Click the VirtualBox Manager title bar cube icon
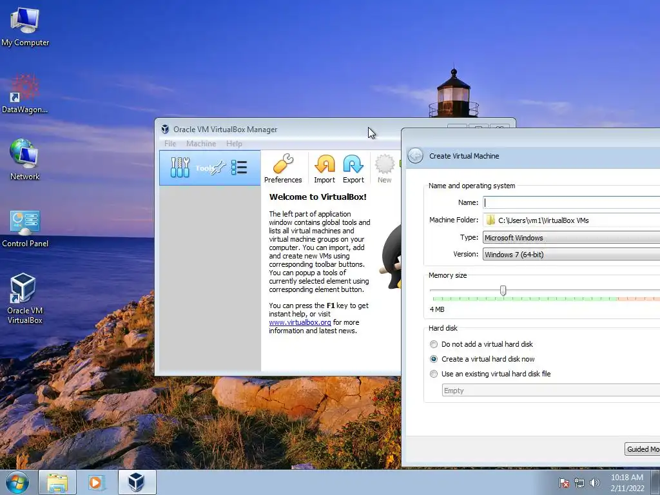660x495 pixels. pyautogui.click(x=165, y=129)
